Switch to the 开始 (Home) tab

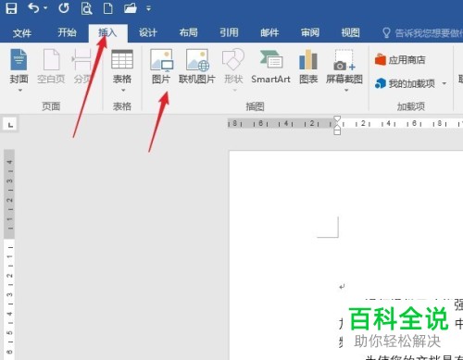pos(67,32)
